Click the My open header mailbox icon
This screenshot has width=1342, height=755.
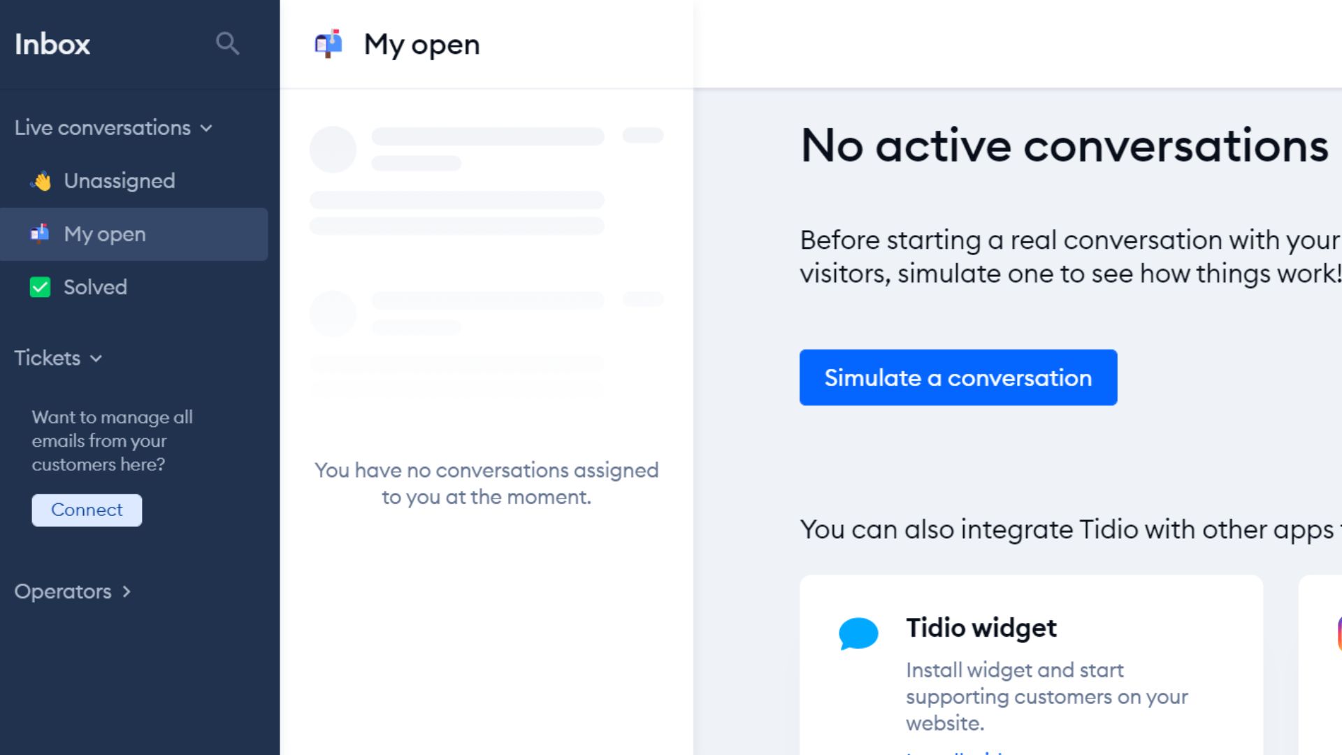(x=329, y=44)
